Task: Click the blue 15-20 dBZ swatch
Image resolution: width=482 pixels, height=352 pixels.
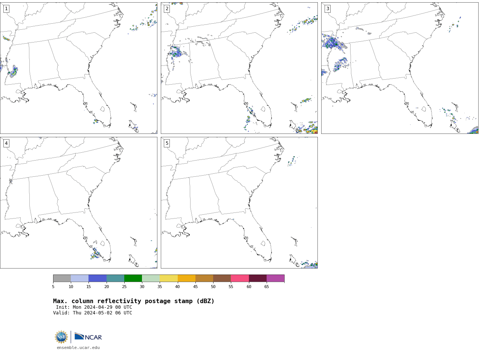Action: coord(98,278)
